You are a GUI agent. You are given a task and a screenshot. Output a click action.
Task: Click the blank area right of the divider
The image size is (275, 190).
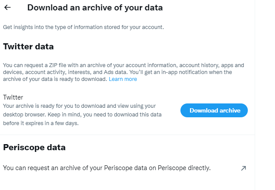tap(265, 95)
